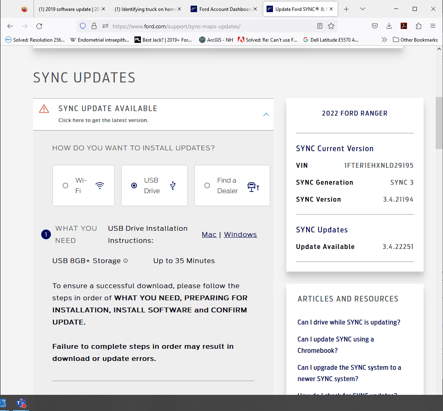Open the Other Bookmarks folder
443x411 pixels.
tap(415, 40)
